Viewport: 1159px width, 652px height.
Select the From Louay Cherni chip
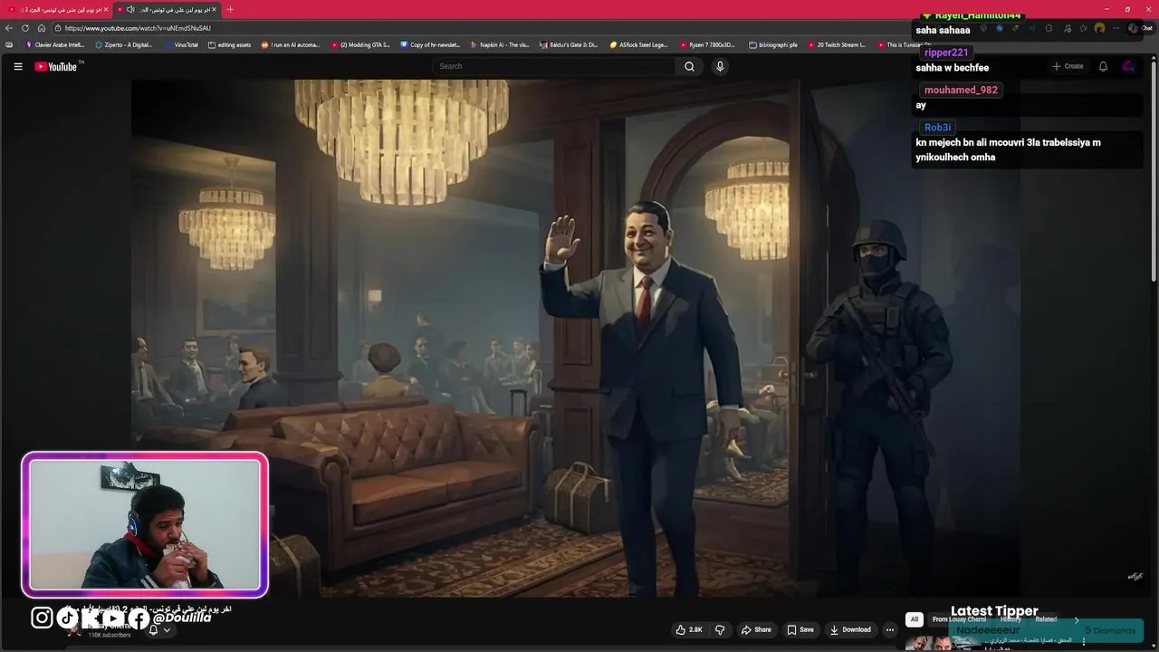(959, 619)
